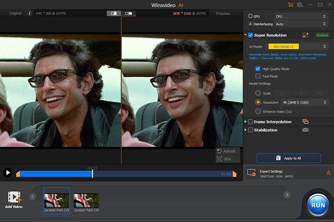The width and height of the screenshot is (334, 222).
Task: Uncheck the Super Resolution checkbox
Action: 250,35
